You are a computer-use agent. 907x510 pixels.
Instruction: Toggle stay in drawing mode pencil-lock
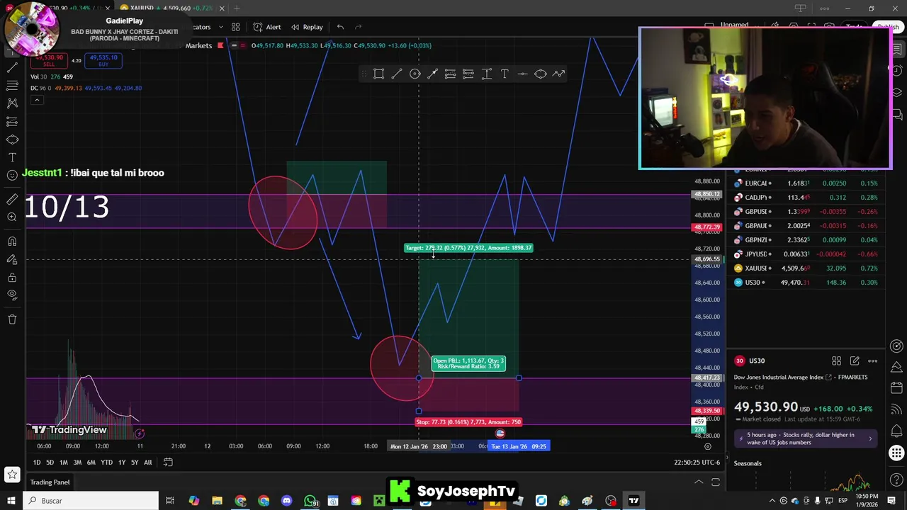12,259
